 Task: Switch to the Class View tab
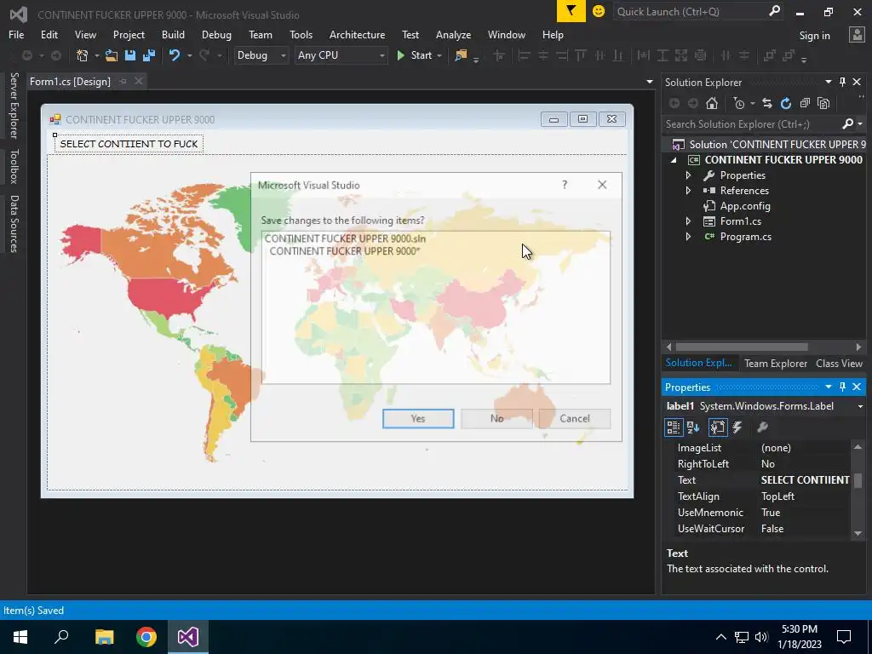point(839,363)
